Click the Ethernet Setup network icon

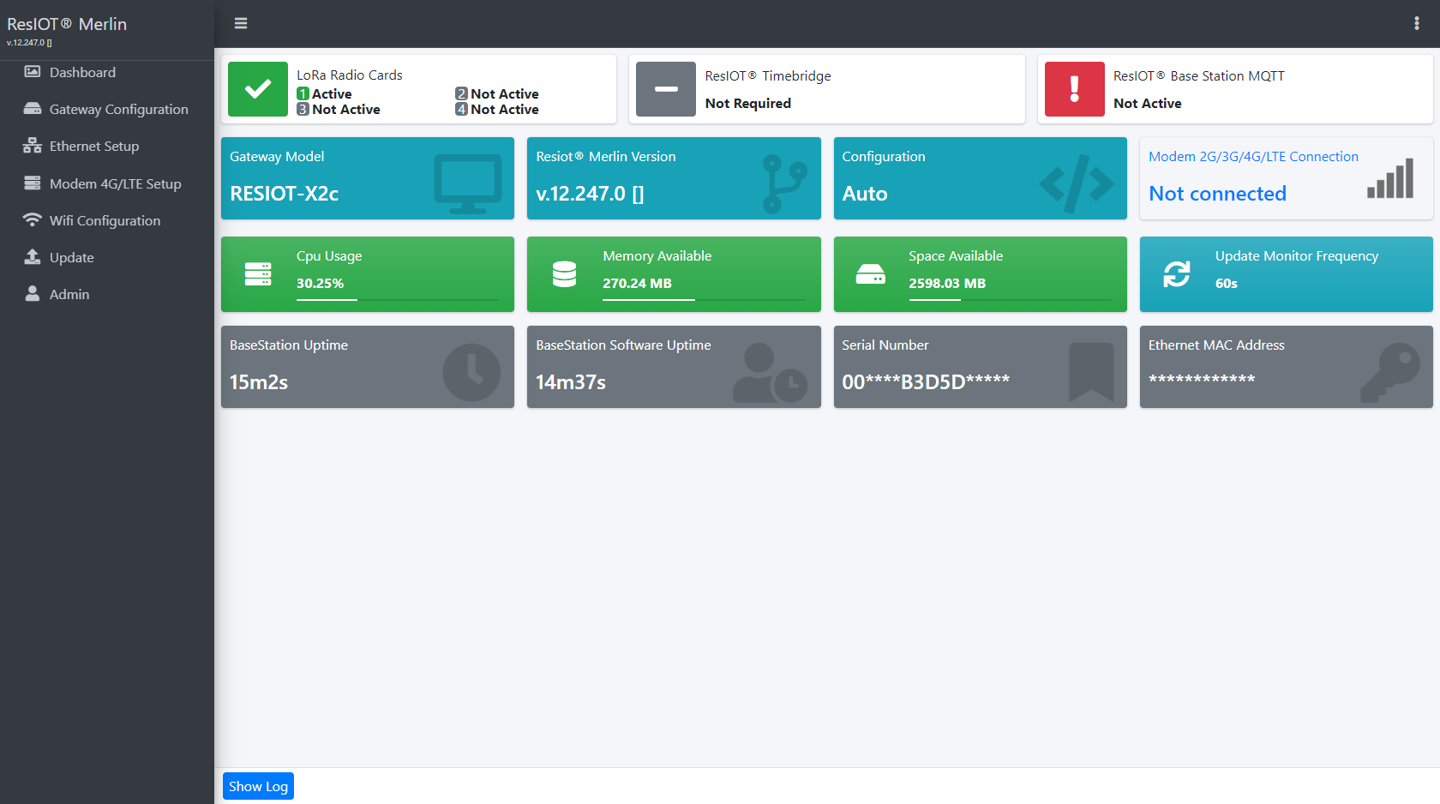pos(33,146)
